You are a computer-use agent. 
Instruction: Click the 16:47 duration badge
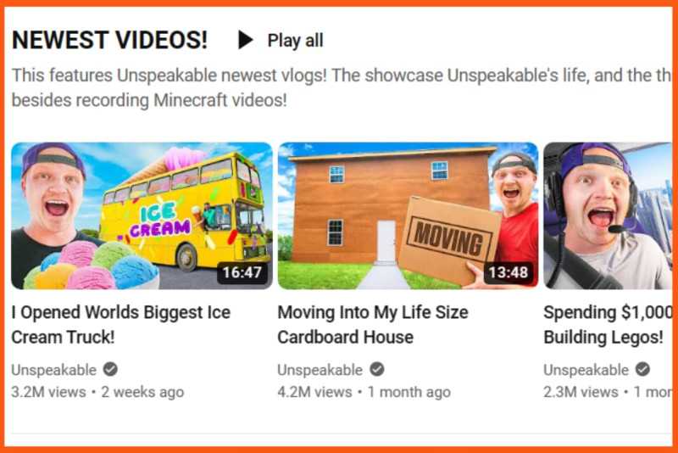(x=242, y=272)
